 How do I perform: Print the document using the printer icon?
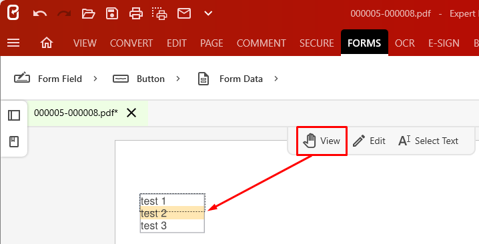(x=136, y=13)
